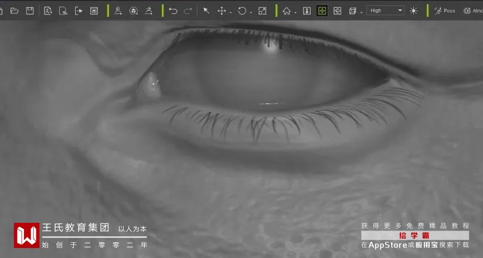Click the export arrow-out-of-door icon
The width and height of the screenshot is (483, 258).
point(79,11)
